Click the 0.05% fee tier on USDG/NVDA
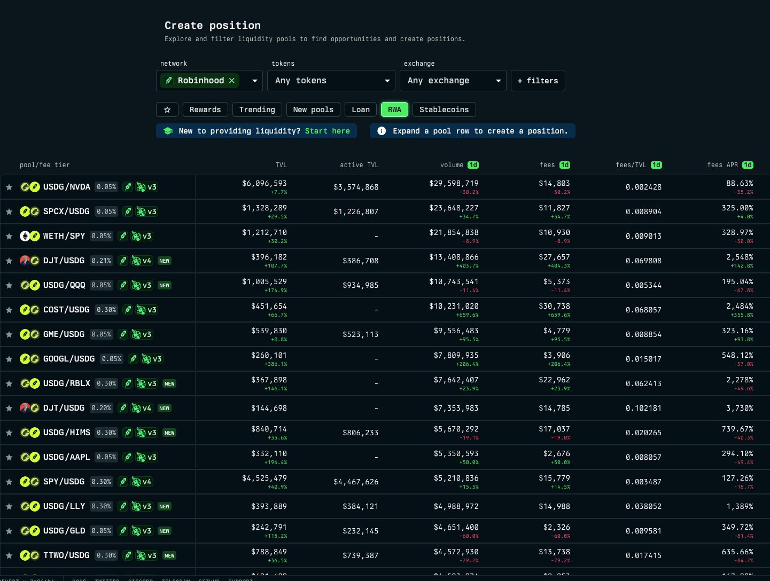 [x=106, y=187]
